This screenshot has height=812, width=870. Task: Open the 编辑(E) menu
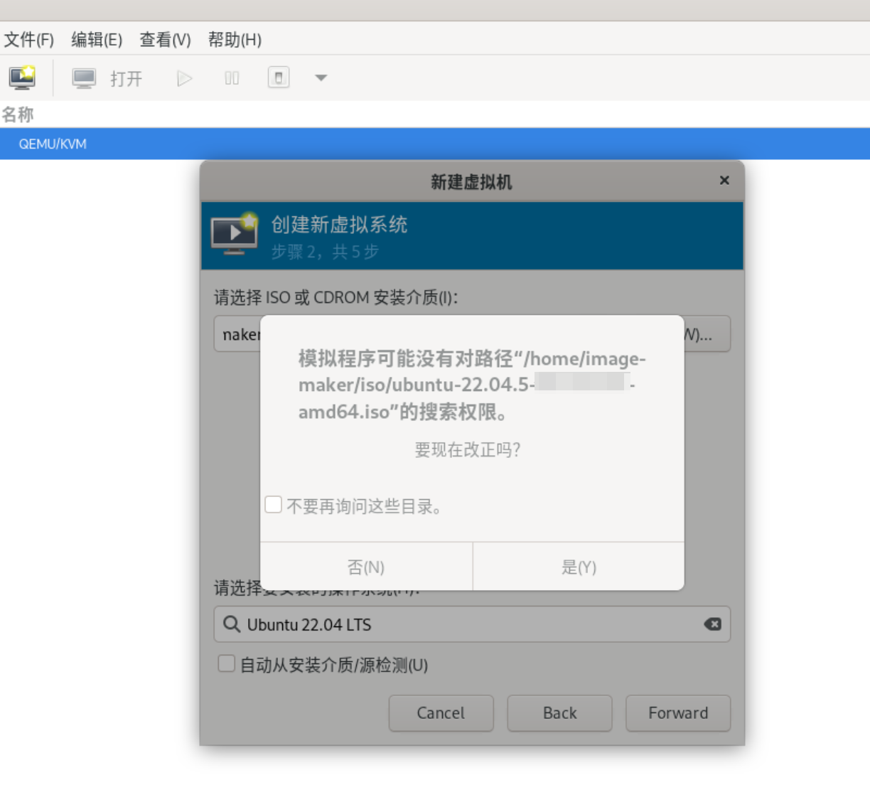click(97, 40)
